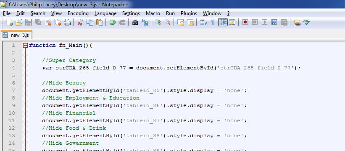Open the Plugins menu
The height and width of the screenshot is (151, 345).
189,13
